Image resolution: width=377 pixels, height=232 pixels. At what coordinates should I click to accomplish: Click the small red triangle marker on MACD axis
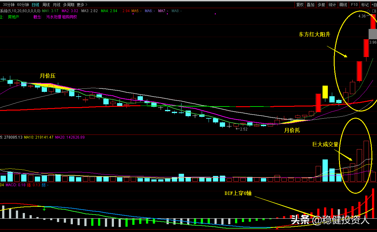pyautogui.click(x=277, y=229)
